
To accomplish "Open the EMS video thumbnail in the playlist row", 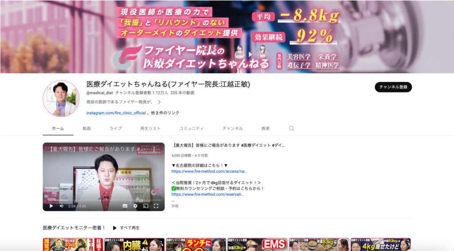I will coord(257,244).
